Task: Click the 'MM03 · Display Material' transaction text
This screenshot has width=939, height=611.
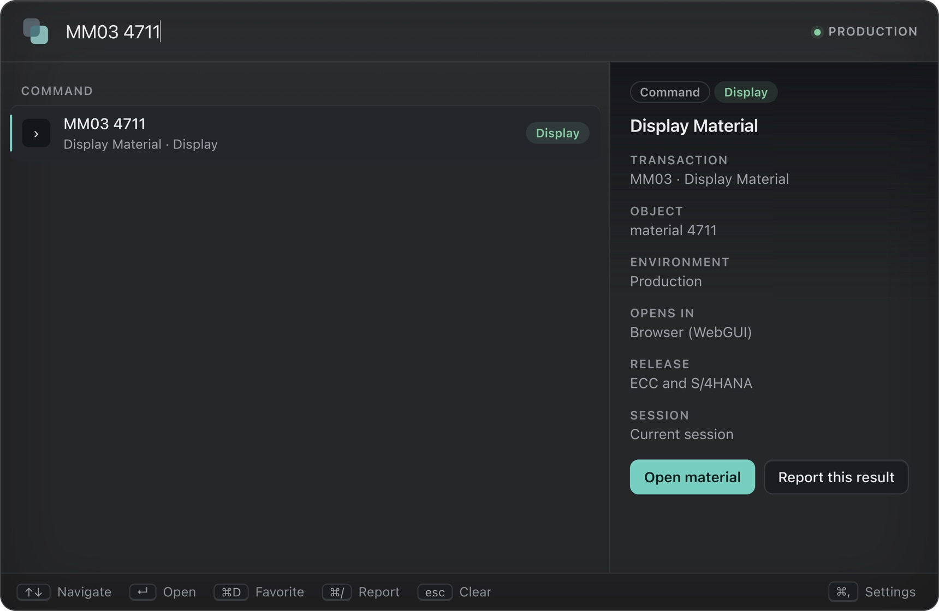Action: [x=709, y=179]
